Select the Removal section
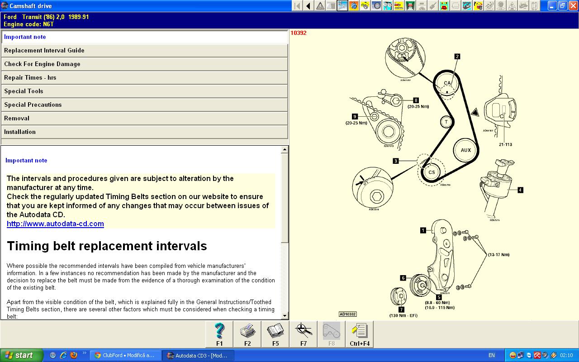 pos(144,119)
